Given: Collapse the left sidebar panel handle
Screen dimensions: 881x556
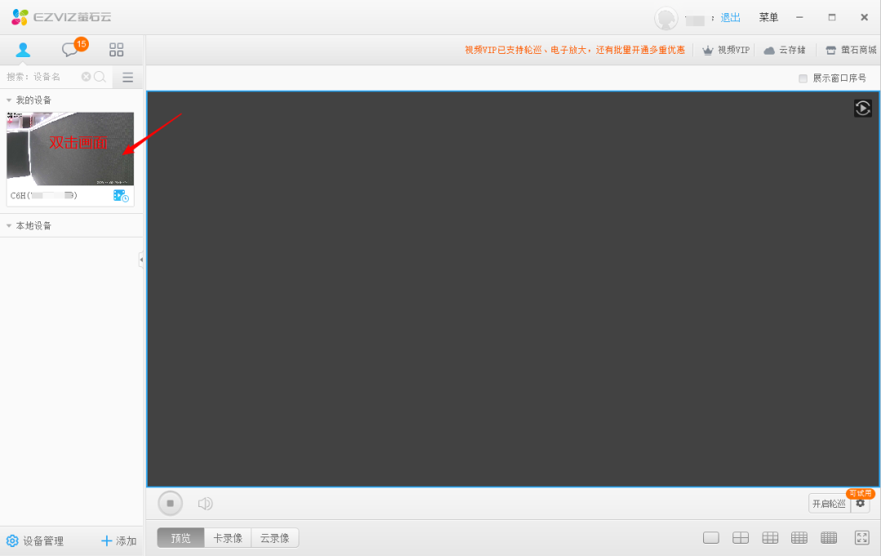Looking at the screenshot, I should click(x=141, y=260).
